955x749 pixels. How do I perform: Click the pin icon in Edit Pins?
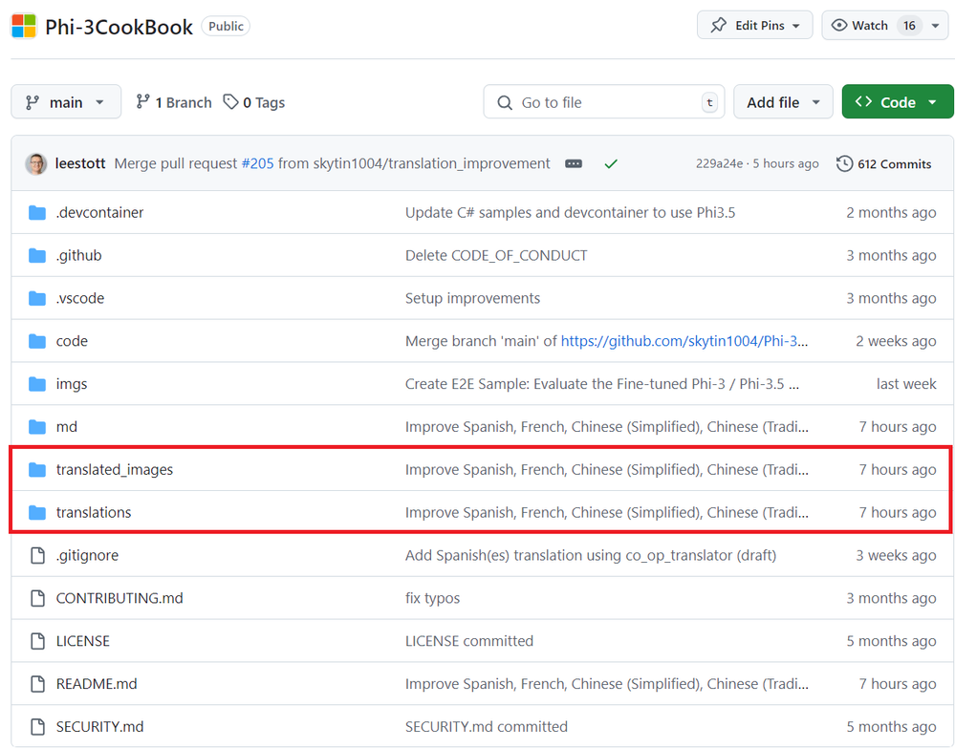(x=719, y=25)
